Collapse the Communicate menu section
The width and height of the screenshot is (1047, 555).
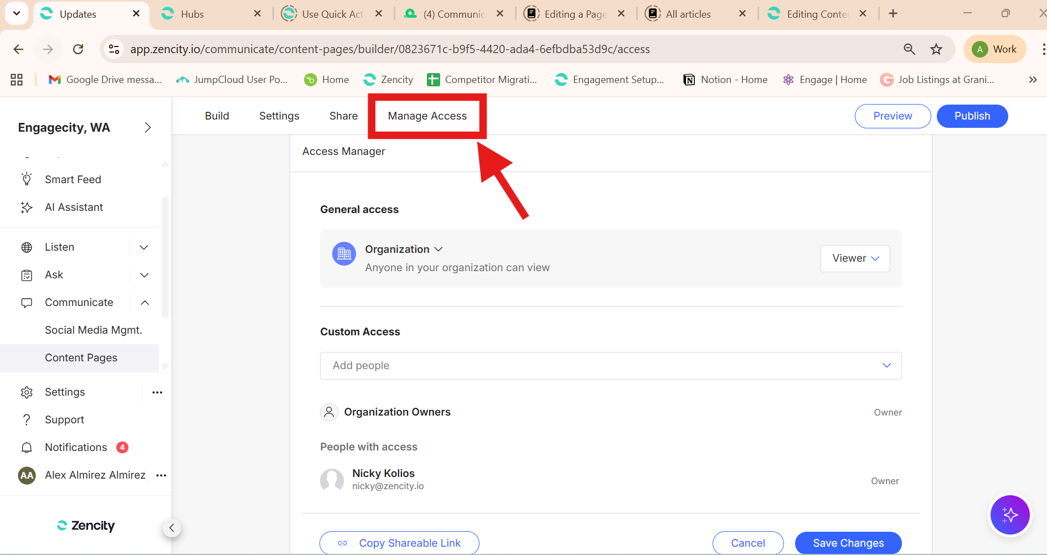click(145, 303)
